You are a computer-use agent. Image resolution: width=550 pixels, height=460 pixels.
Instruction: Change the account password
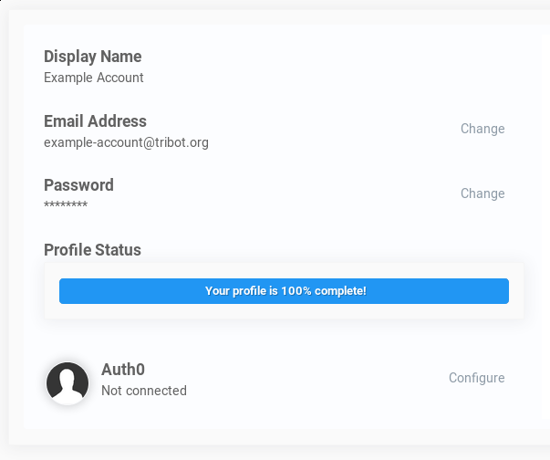point(483,193)
